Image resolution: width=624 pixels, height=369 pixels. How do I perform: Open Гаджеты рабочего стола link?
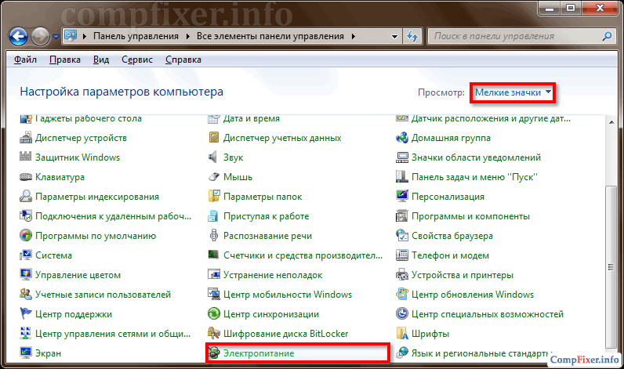coord(89,118)
